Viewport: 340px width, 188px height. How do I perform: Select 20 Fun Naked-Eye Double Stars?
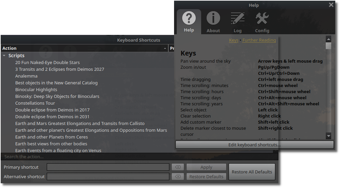(47, 62)
